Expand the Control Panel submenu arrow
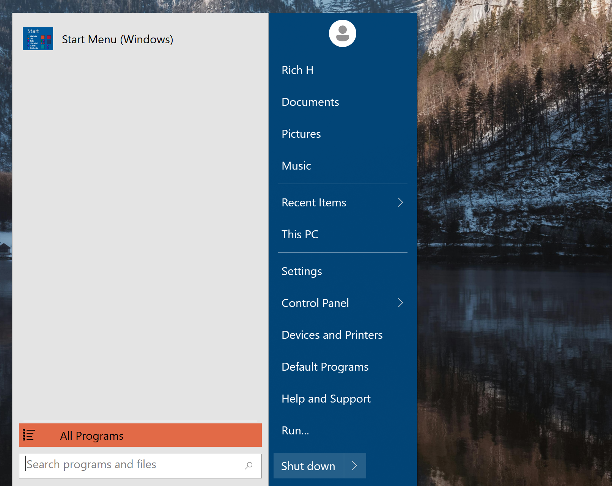 (x=400, y=303)
